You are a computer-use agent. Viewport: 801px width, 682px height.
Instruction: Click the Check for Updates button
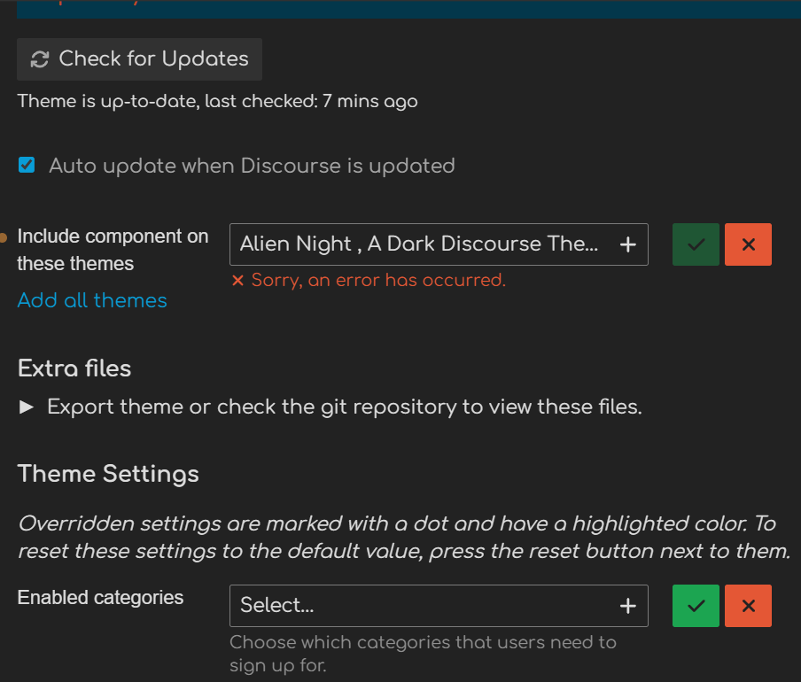coord(139,59)
